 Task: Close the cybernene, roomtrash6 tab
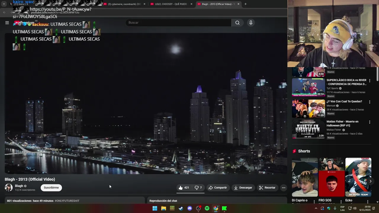click(x=144, y=4)
